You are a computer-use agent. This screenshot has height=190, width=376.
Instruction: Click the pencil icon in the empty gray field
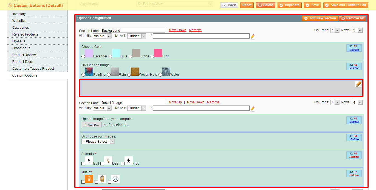[x=358, y=84]
